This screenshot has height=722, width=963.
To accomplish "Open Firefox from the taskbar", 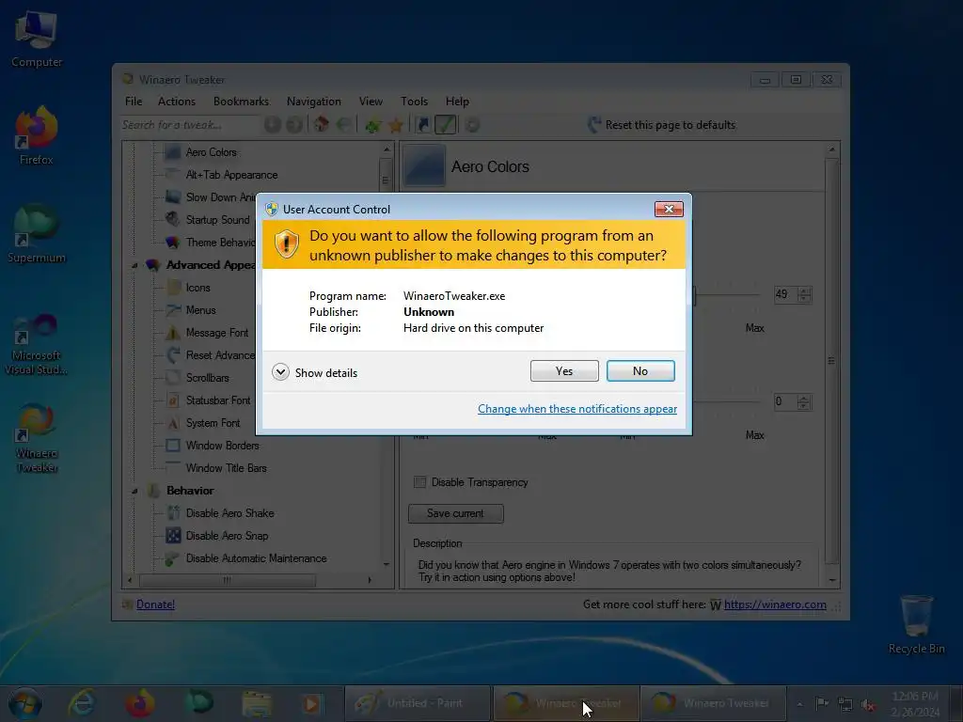I will 140,703.
